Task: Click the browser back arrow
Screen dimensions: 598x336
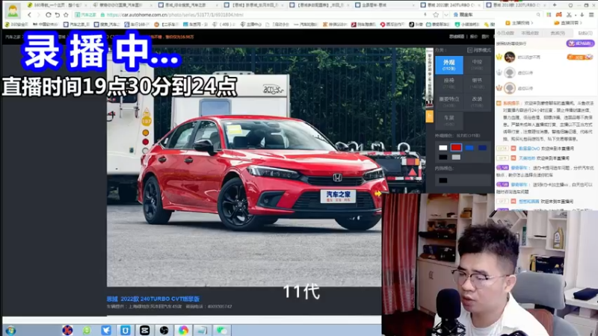Action: [x=29, y=15]
